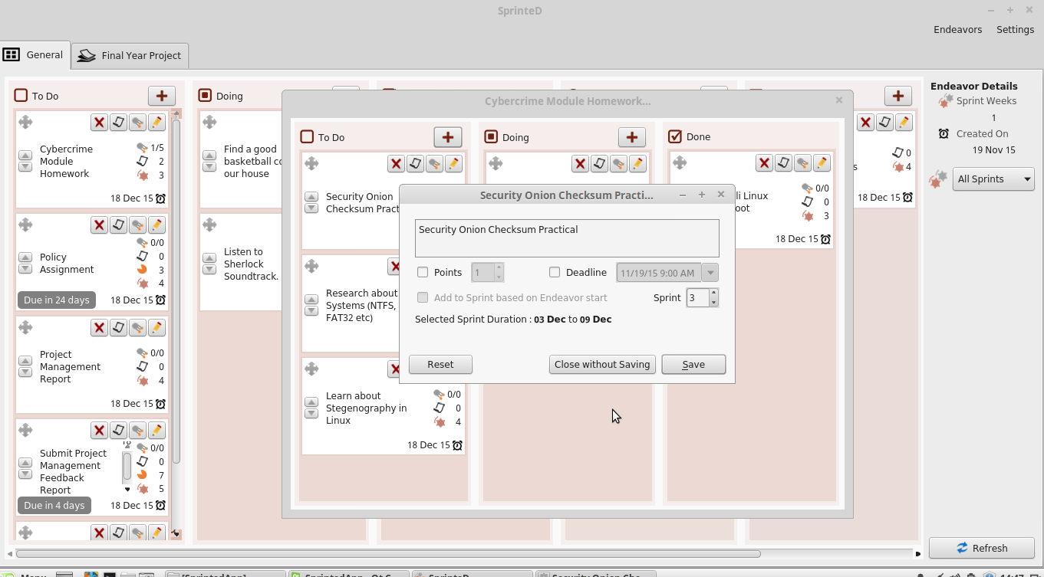Screen dimensions: 1044x577
Task: Expand the Deadline date picker dropdown arrow
Action: (x=710, y=272)
